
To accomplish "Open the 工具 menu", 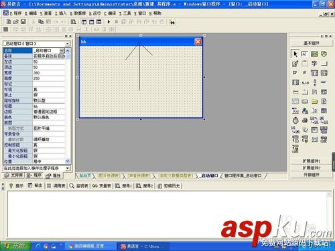I will (x=125, y=13).
